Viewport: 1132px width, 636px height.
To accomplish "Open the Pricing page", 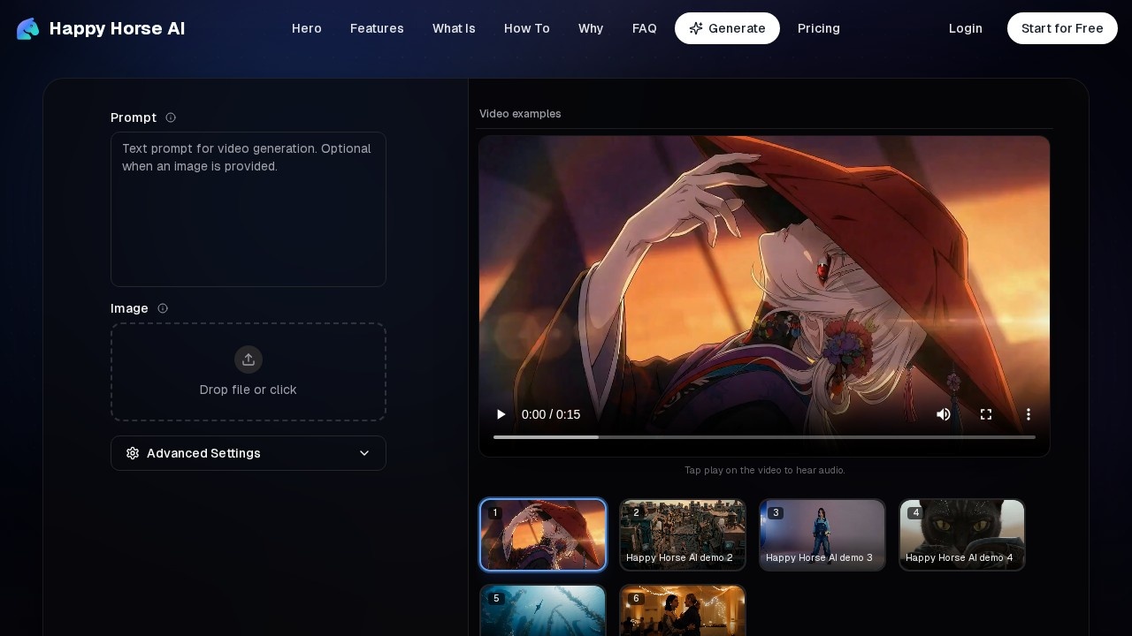I will click(819, 28).
